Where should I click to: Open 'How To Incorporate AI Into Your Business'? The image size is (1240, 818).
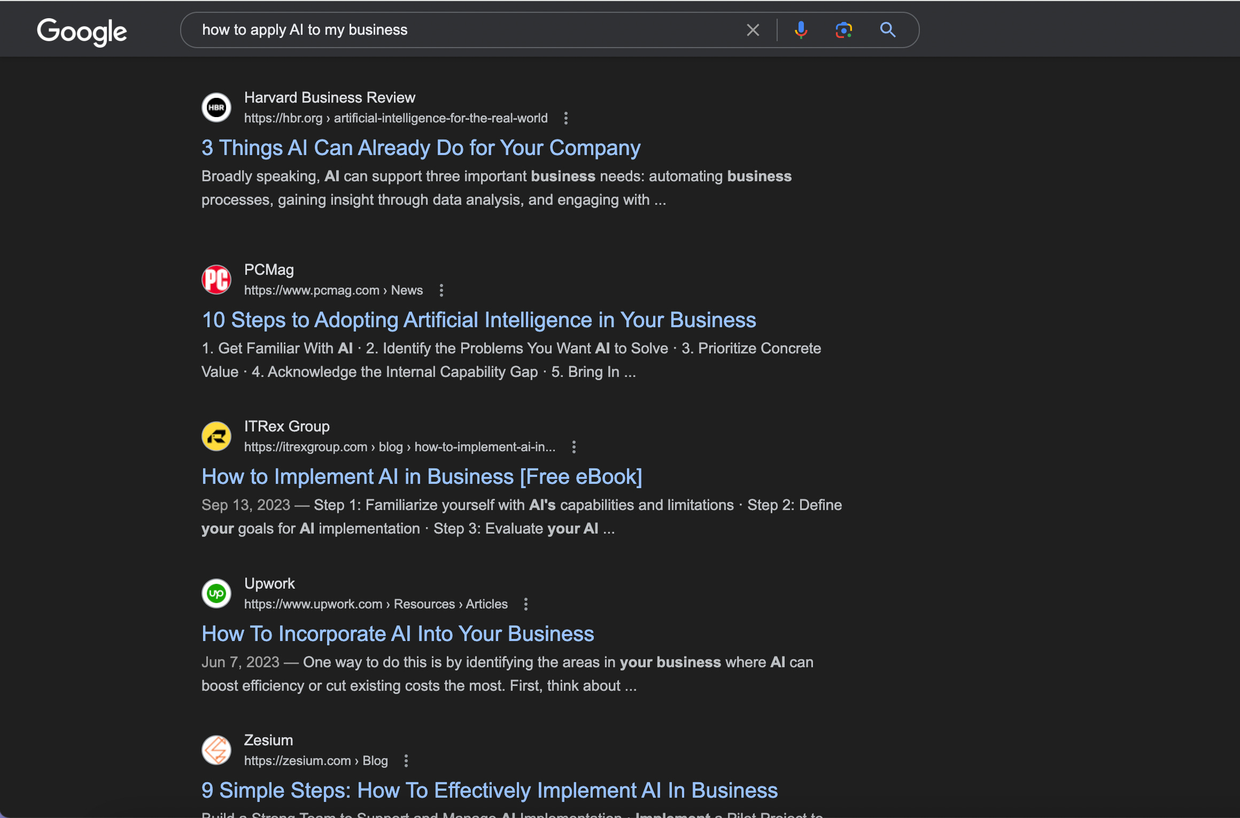(x=398, y=634)
